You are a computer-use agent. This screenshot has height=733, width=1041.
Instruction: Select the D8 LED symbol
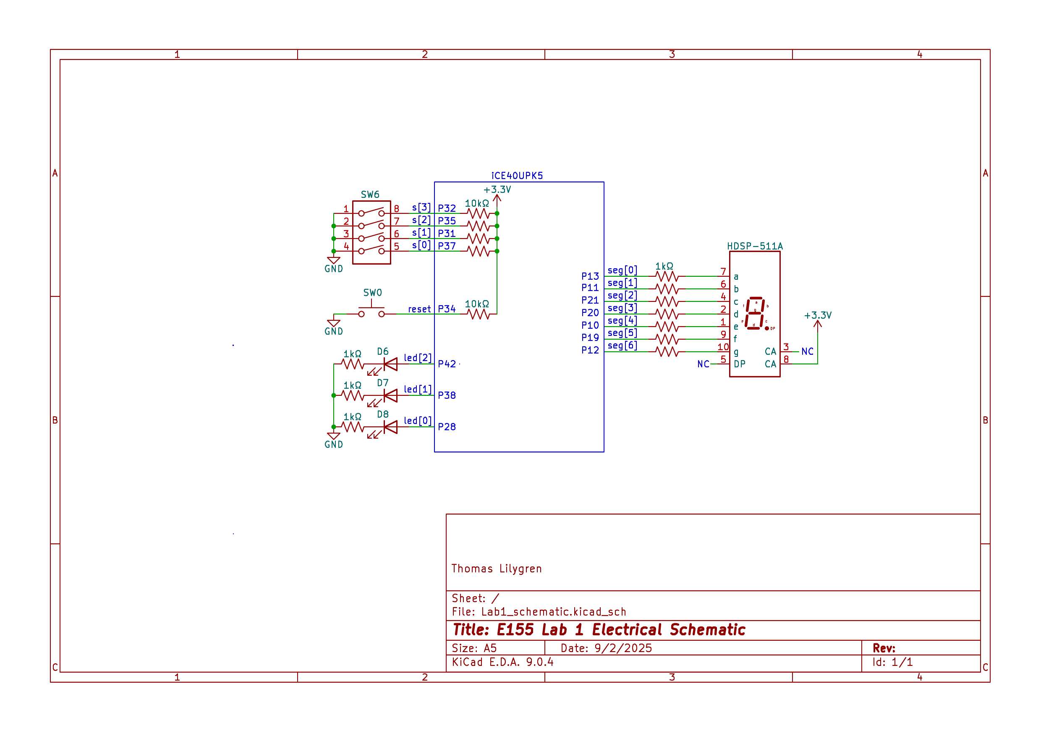coord(390,427)
